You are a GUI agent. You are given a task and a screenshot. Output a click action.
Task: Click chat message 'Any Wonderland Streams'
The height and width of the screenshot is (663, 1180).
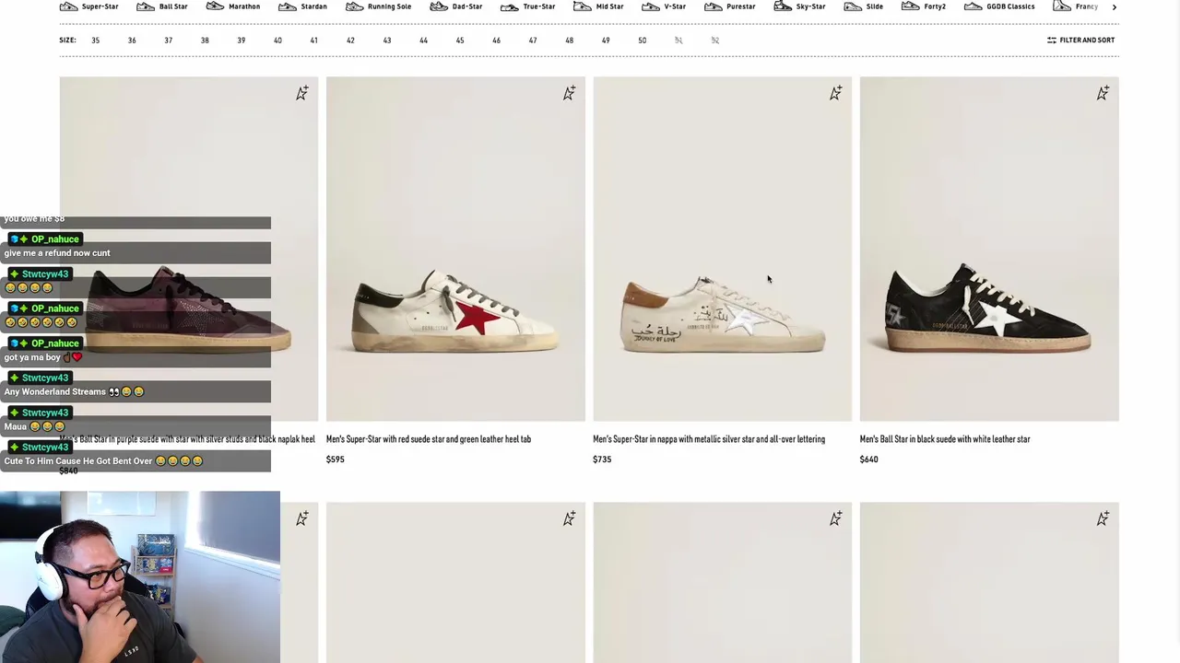pyautogui.click(x=74, y=391)
